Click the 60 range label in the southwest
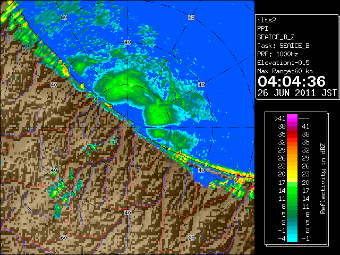340x255 pixels. [x=64, y=237]
